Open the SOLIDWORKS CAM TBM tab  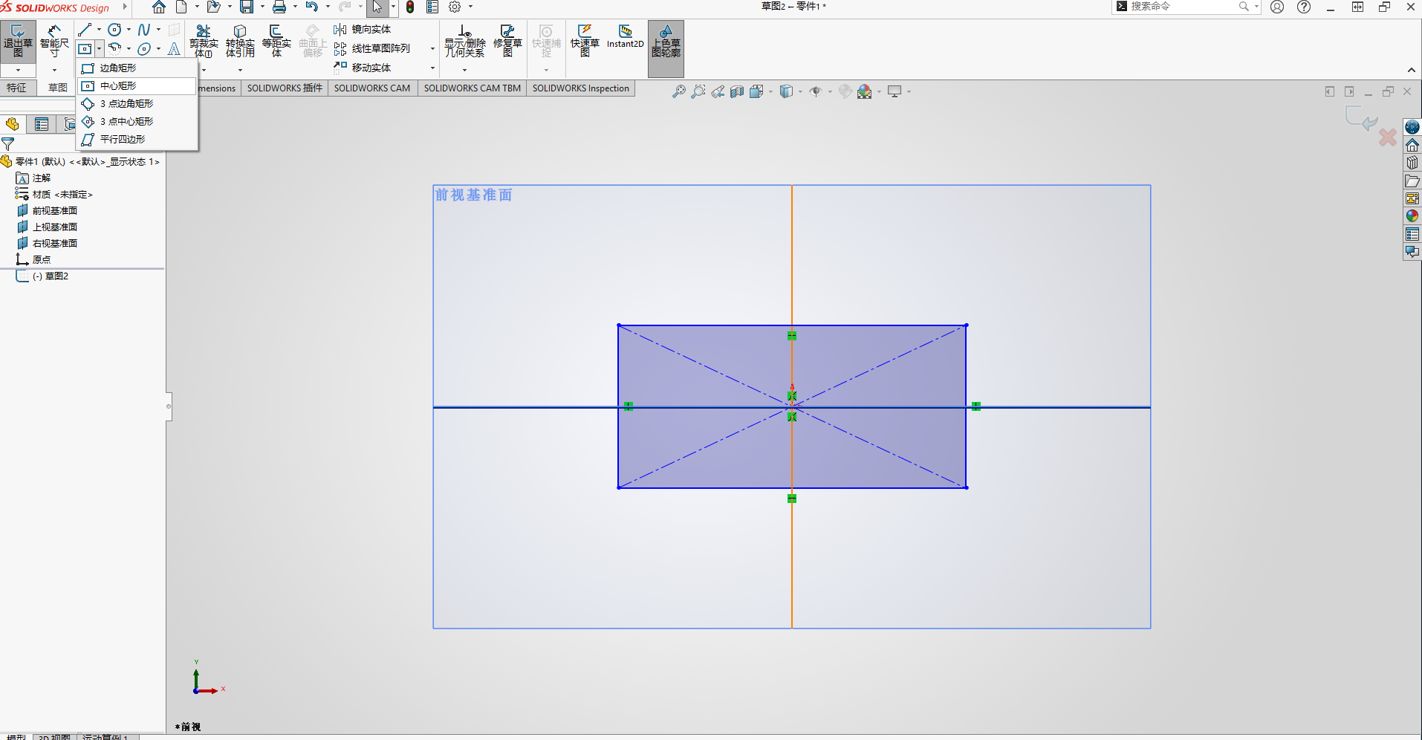[x=473, y=88]
